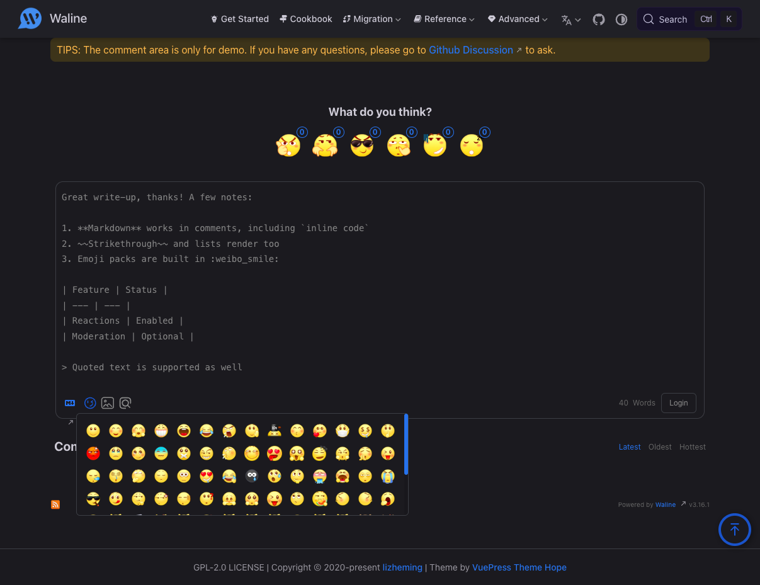
Task: Expand the Advanced menu
Action: click(x=518, y=19)
